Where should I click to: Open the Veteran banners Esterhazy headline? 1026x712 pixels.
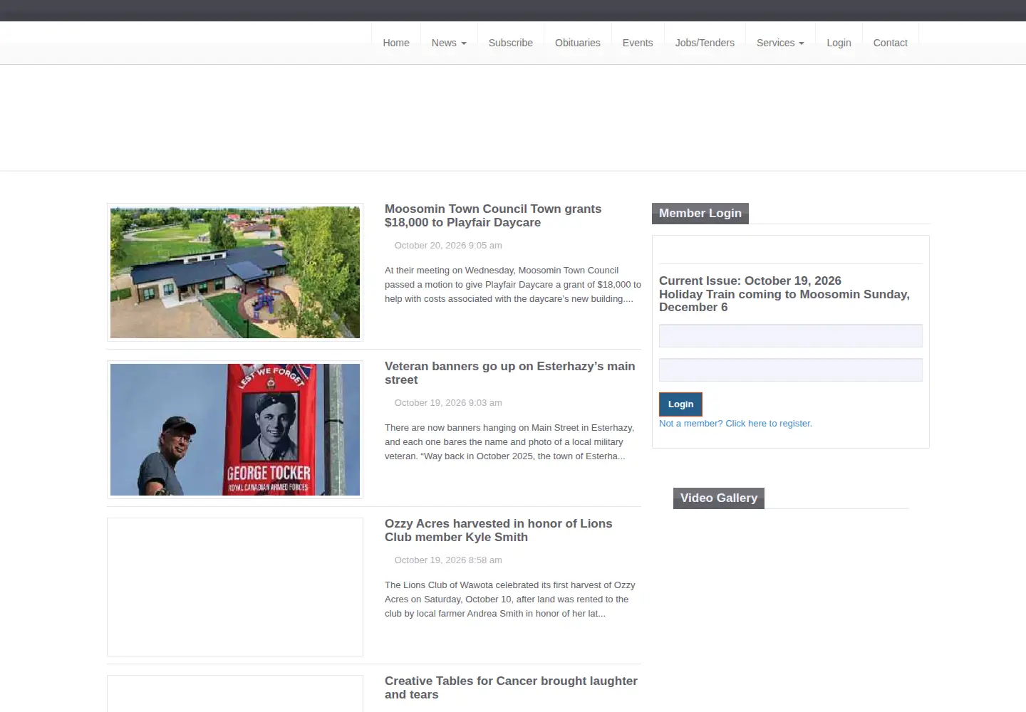click(510, 373)
